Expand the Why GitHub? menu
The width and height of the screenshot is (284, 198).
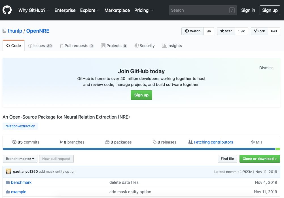[34, 10]
